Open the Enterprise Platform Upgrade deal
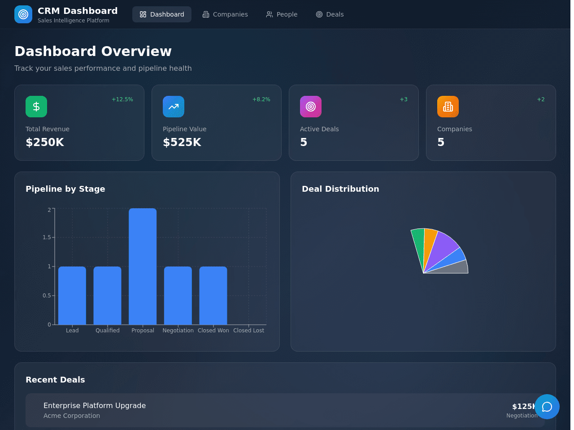 pyautogui.click(x=285, y=410)
